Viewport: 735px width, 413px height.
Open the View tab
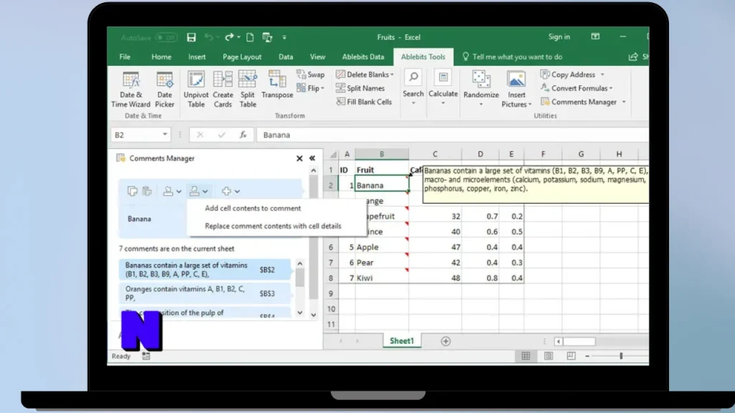317,57
